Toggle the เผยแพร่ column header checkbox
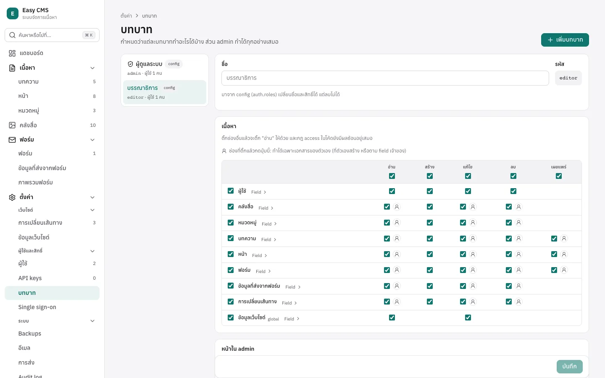This screenshot has width=605, height=378. tap(559, 176)
